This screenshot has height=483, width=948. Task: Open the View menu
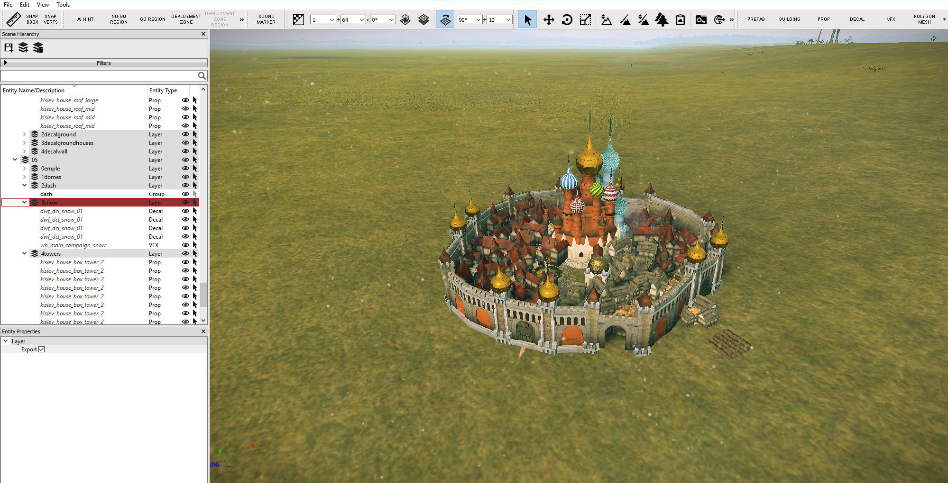point(43,5)
